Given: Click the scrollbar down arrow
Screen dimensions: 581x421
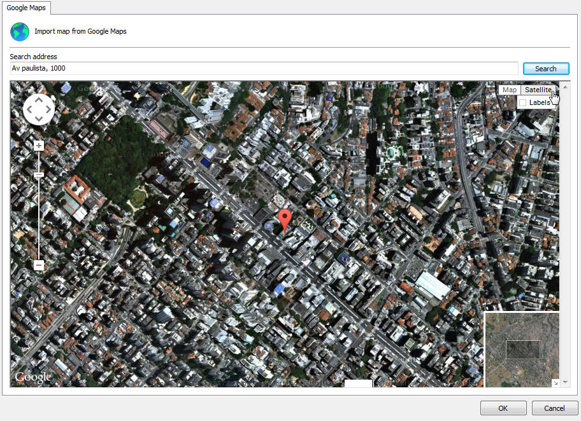Looking at the screenshot, I should pyautogui.click(x=565, y=382).
